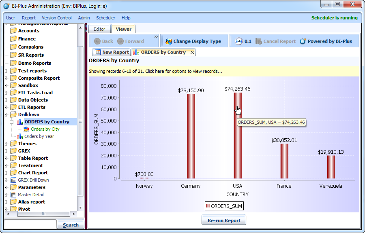365x233 pixels.
Task: Select the Orders by City pie chart report
Action: point(45,129)
